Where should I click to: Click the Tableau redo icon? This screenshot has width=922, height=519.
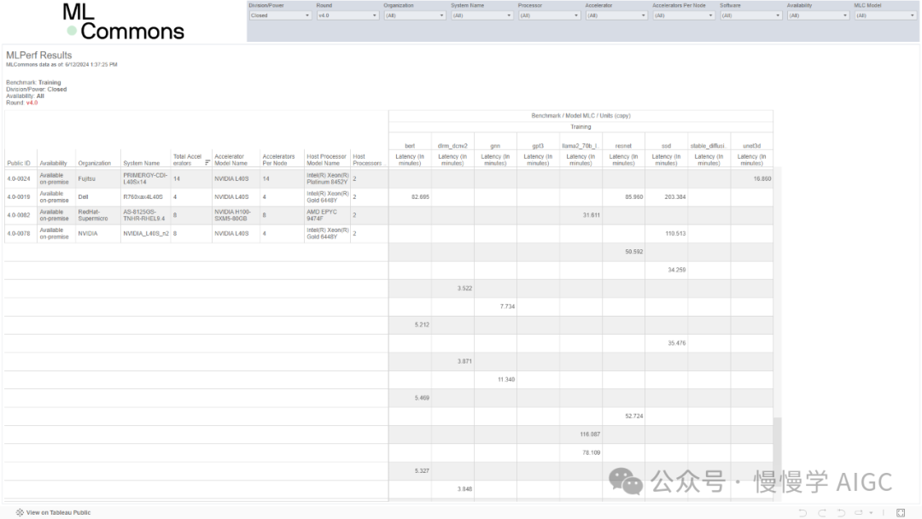[x=822, y=512]
